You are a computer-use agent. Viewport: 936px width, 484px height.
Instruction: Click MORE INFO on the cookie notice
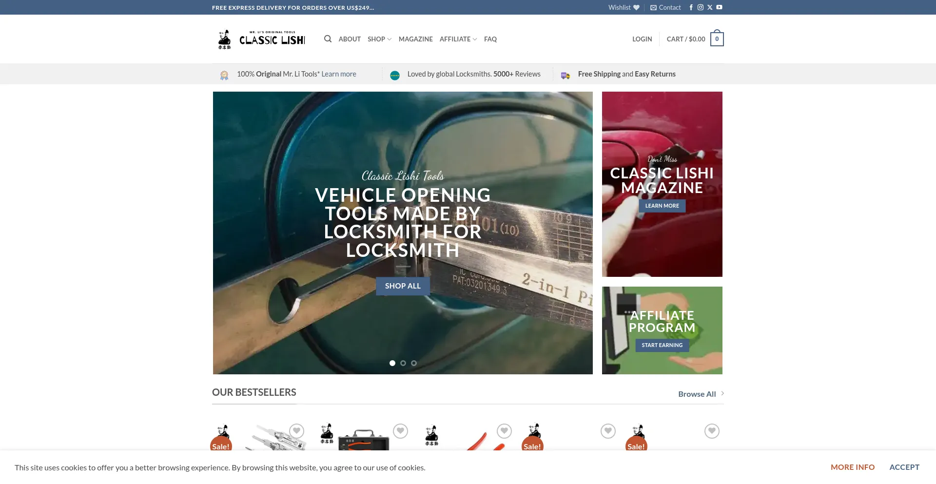pos(853,467)
